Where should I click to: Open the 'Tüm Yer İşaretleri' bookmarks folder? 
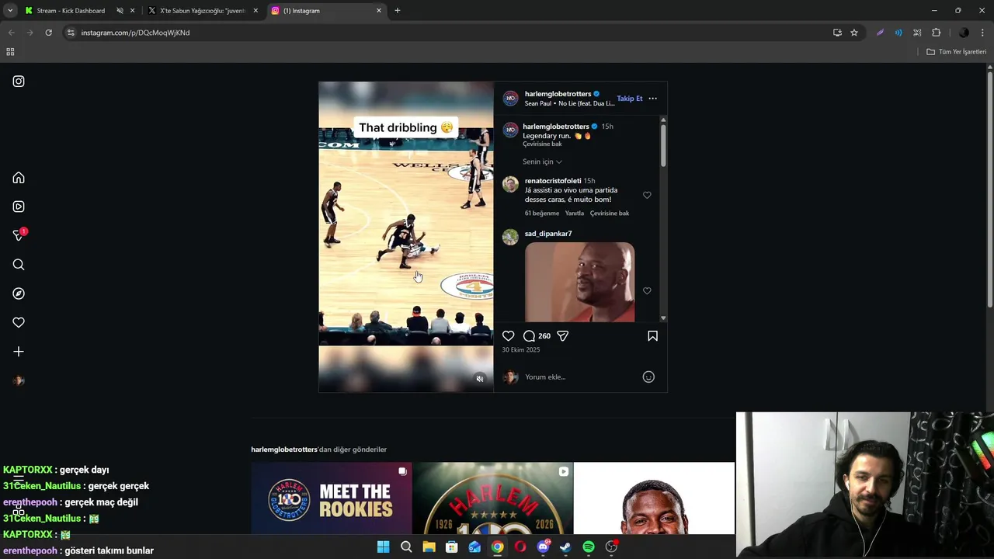pos(957,52)
